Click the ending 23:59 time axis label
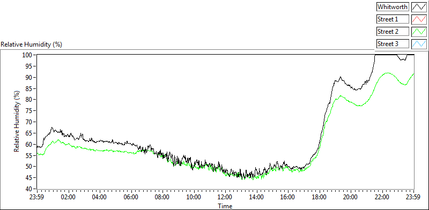Image resolution: width=429 pixels, height=210 pixels. 413,197
